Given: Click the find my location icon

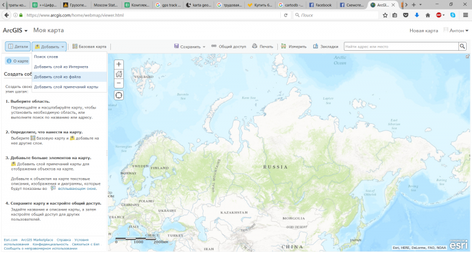Looking at the screenshot, I should [119, 95].
